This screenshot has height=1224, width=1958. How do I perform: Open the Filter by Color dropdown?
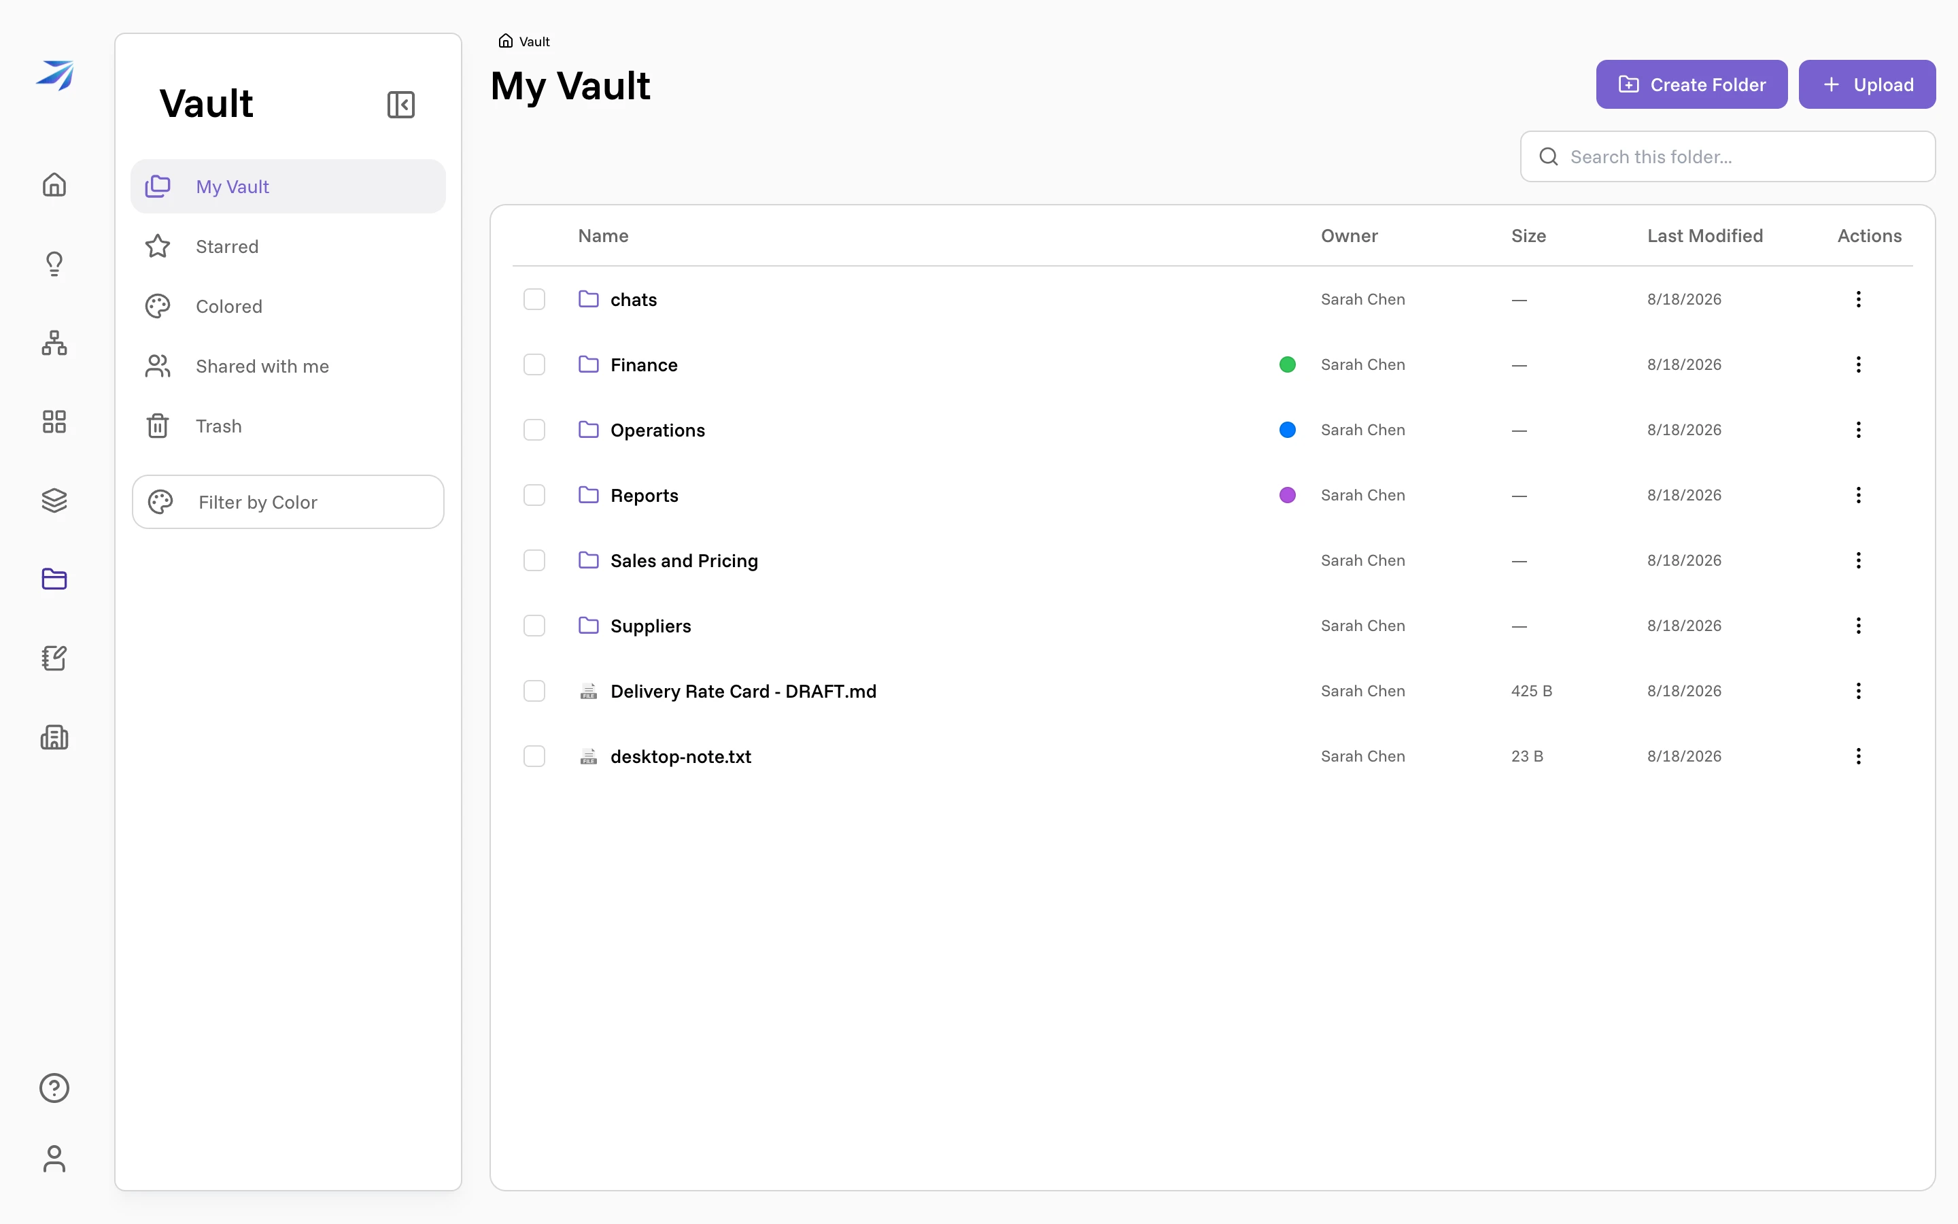[x=288, y=502]
